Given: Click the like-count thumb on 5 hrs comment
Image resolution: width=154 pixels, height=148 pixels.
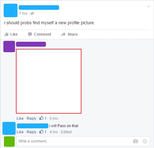Looking at the screenshot, I should click(41, 118).
